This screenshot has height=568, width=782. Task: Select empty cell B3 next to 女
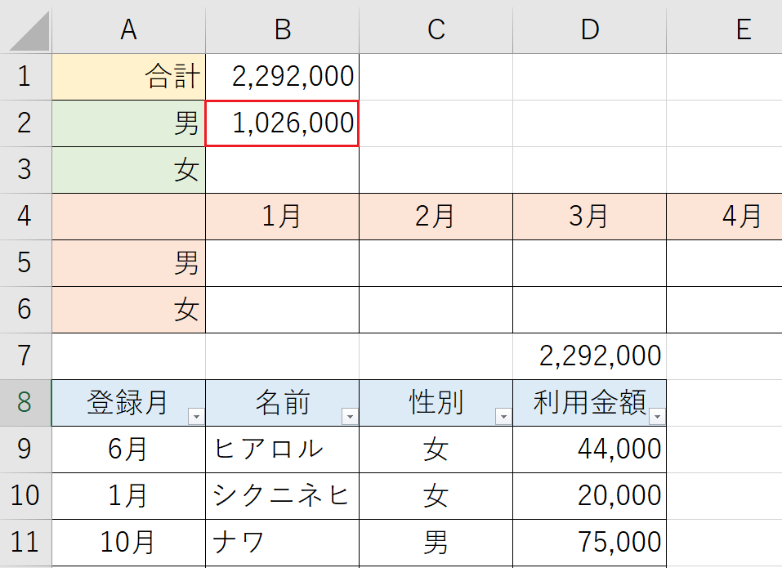tap(282, 169)
